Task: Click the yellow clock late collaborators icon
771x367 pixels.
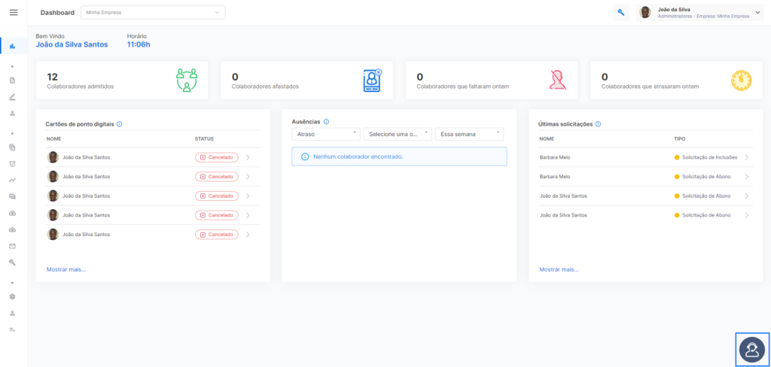Action: click(742, 80)
